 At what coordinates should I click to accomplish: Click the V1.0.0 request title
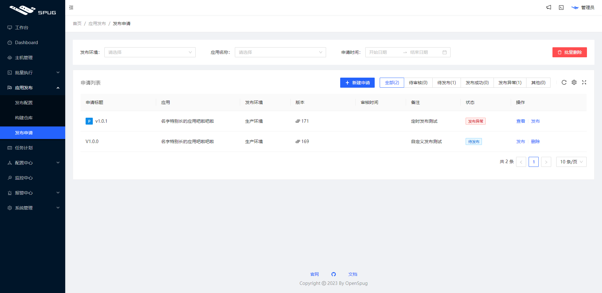pos(92,141)
